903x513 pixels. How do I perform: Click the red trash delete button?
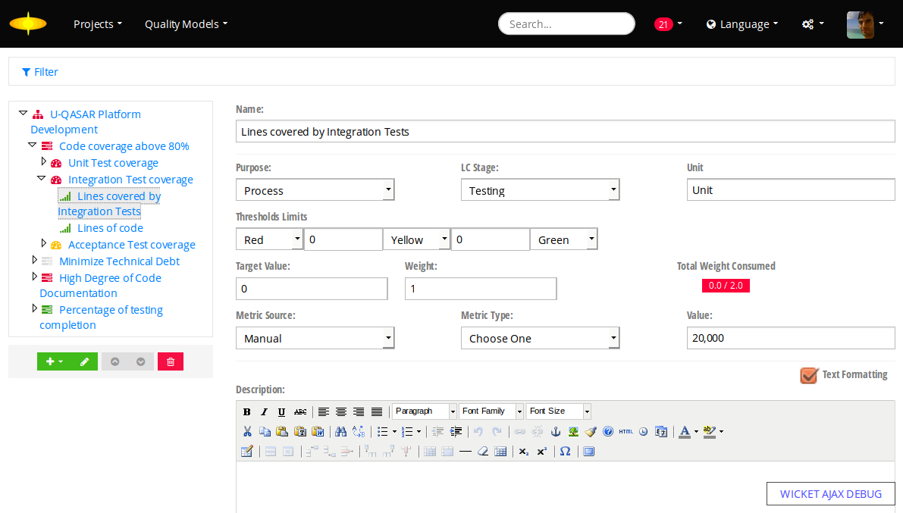171,361
